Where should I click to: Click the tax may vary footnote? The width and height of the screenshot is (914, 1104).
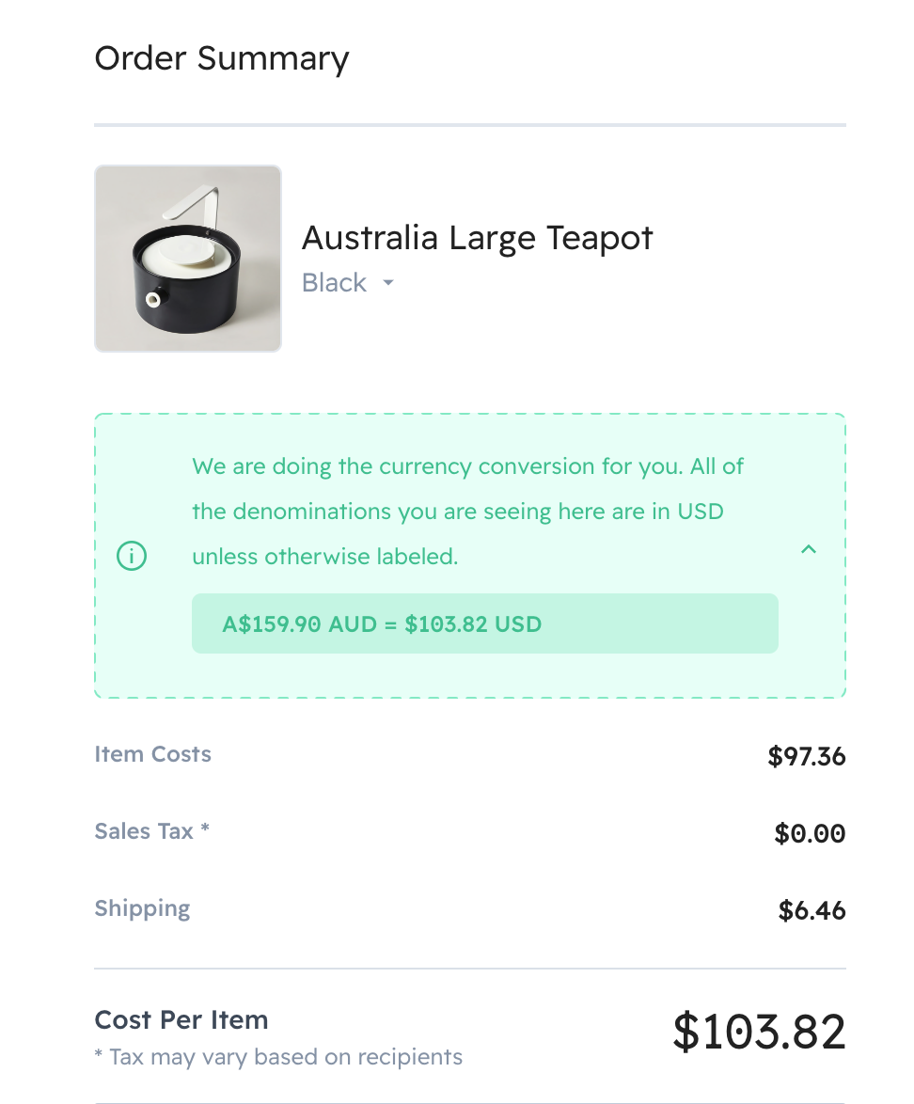pos(278,1057)
